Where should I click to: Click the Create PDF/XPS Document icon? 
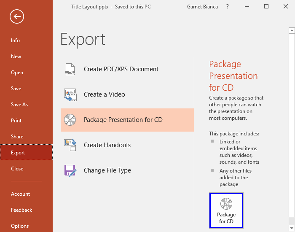tap(70, 69)
